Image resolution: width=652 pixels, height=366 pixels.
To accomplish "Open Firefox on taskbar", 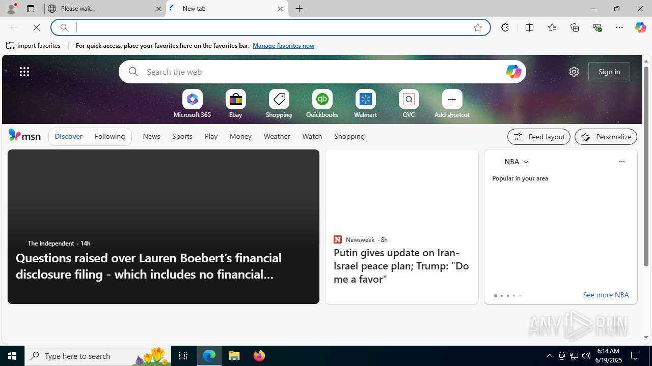I will click(259, 356).
